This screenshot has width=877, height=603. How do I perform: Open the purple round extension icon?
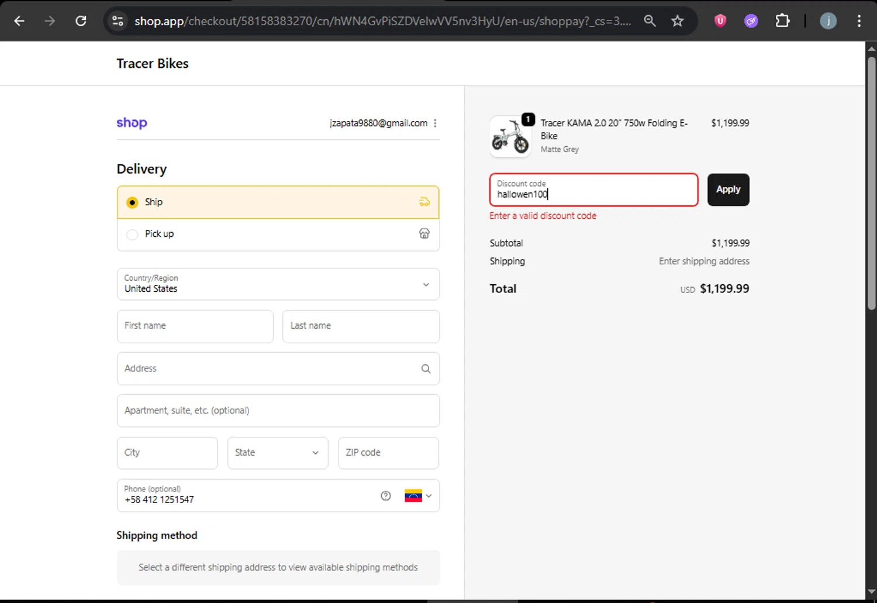(751, 21)
